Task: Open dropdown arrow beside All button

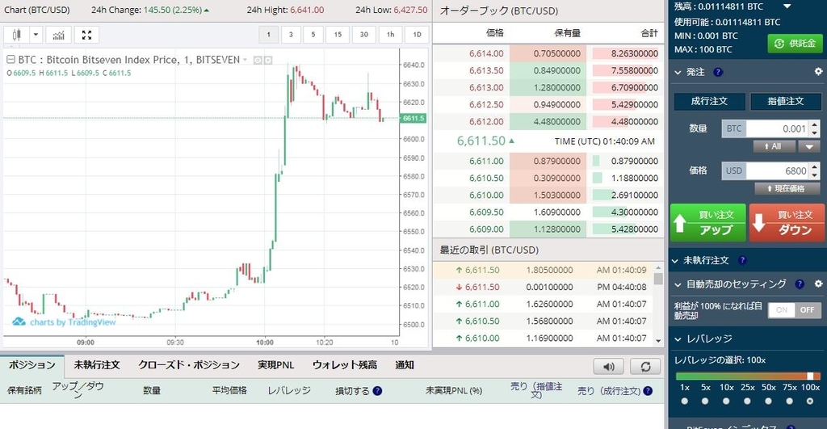Action: 809,146
